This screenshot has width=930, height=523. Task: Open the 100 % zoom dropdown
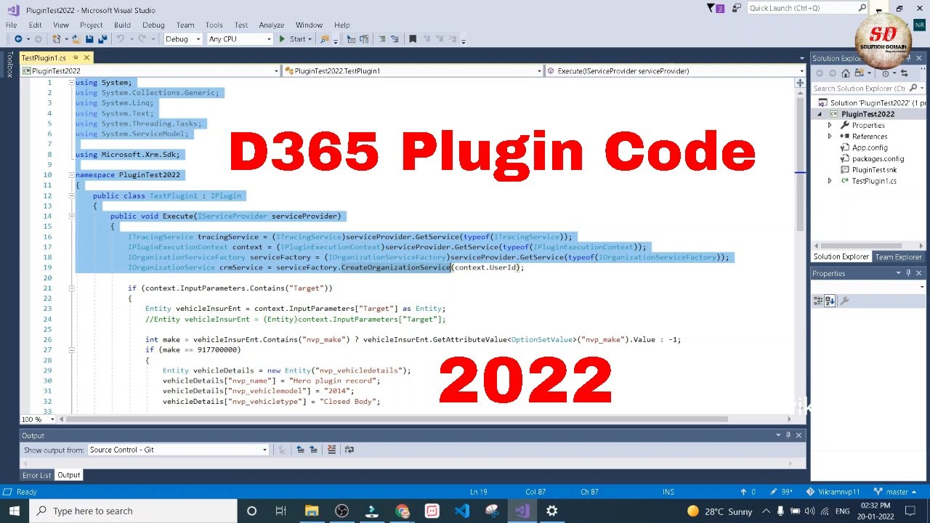pos(39,419)
